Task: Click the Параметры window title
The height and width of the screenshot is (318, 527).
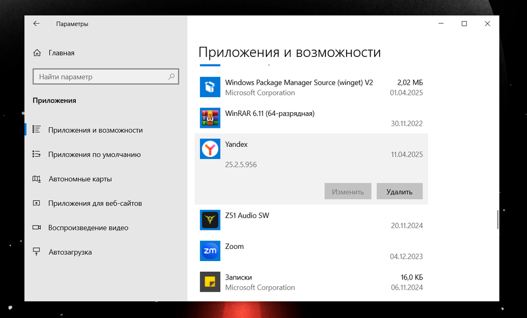Action: pos(72,24)
